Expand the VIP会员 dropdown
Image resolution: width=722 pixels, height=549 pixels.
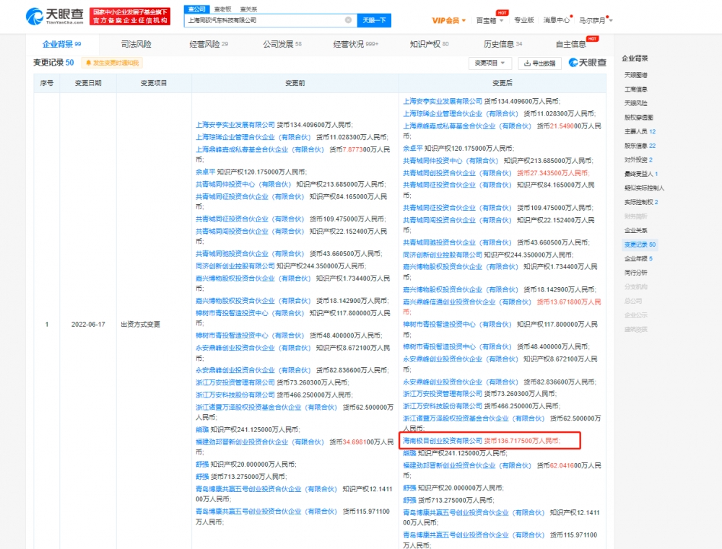point(448,20)
